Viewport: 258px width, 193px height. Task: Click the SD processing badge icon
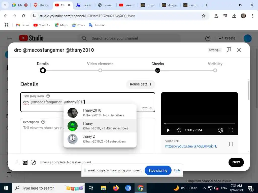25,162
